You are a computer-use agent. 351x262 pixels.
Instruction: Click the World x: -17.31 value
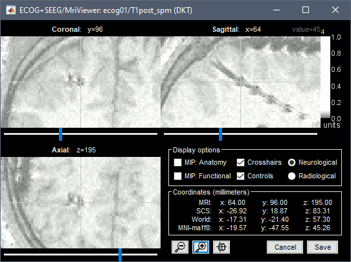[x=232, y=219]
